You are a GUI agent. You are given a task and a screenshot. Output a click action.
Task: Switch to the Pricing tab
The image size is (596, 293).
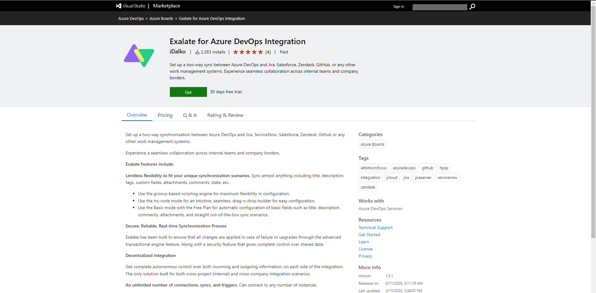(165, 115)
